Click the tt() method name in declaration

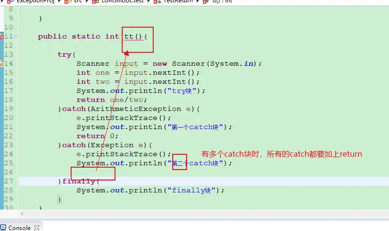[x=133, y=36]
